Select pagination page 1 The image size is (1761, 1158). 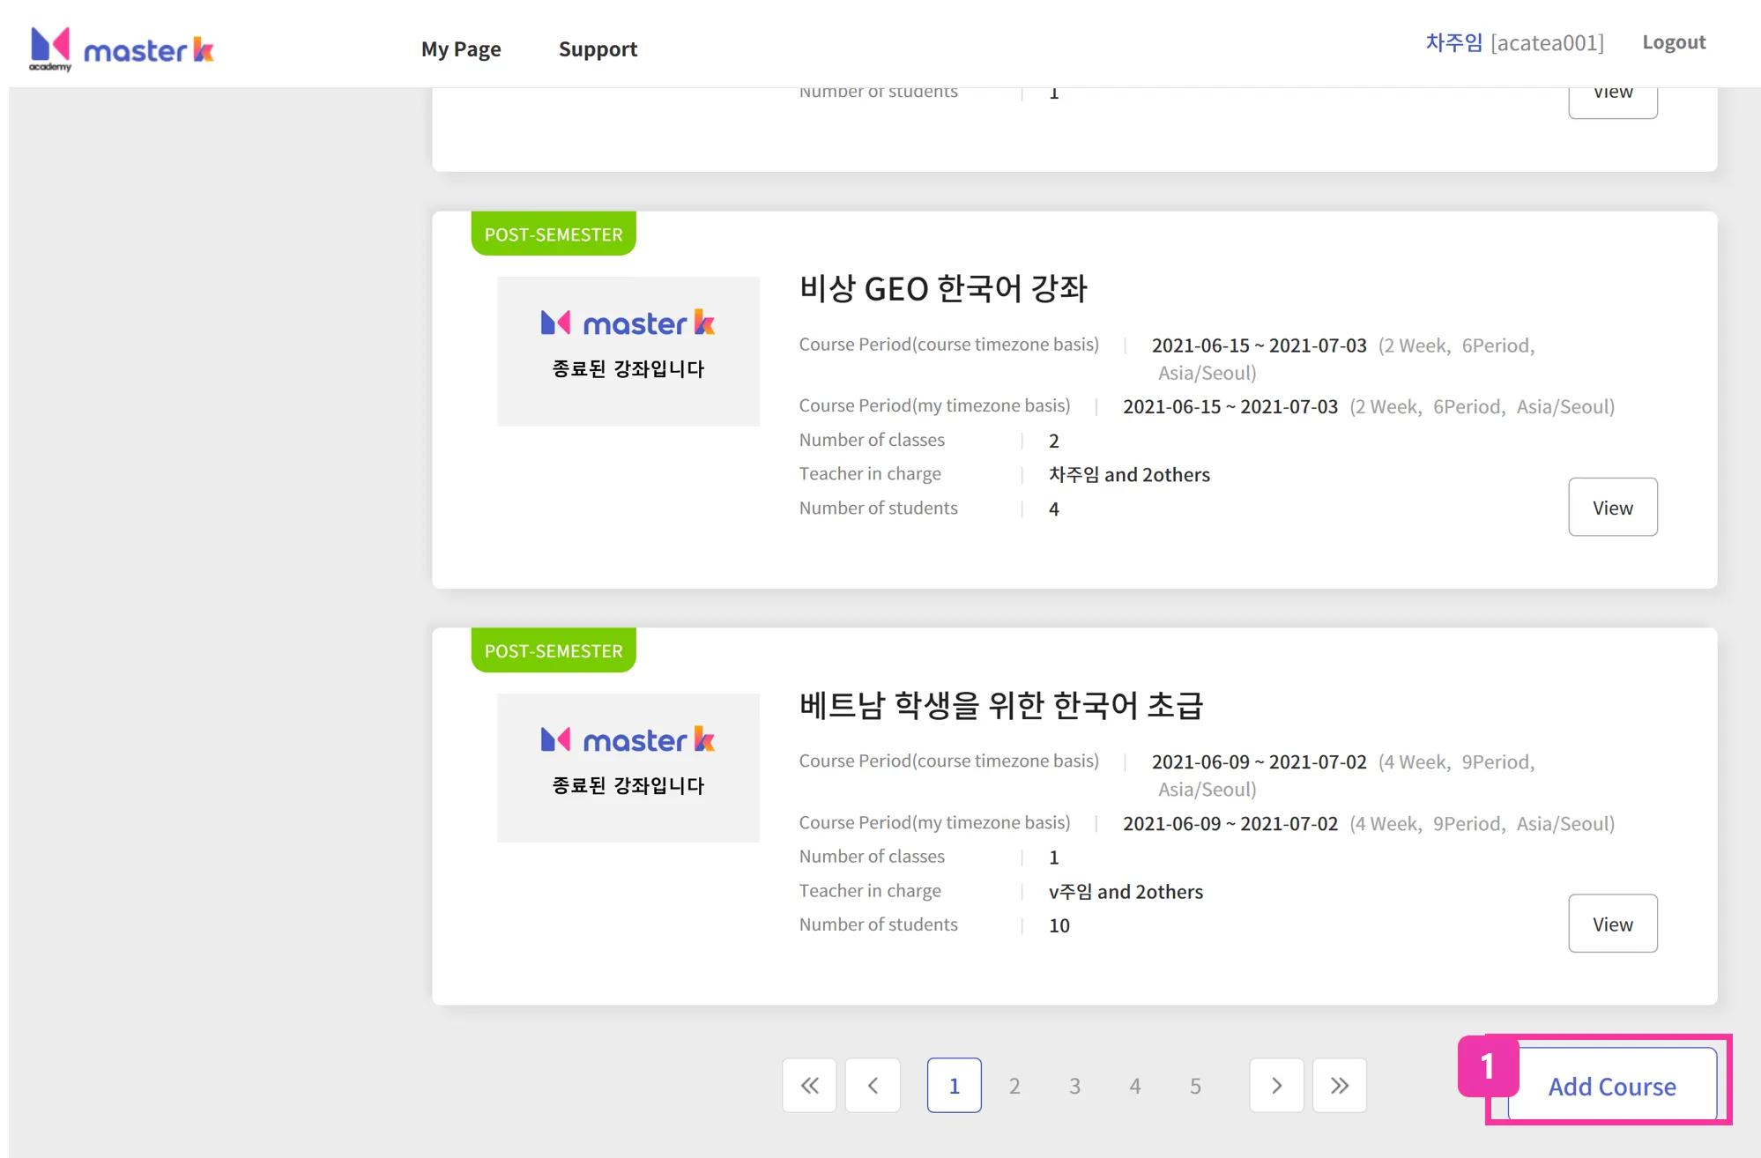click(x=954, y=1085)
